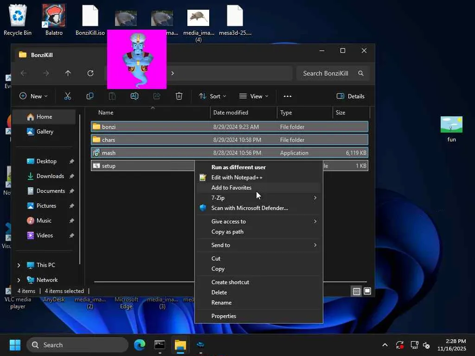Click the Refresh button in navigation bar
The width and height of the screenshot is (475, 356).
click(90, 73)
